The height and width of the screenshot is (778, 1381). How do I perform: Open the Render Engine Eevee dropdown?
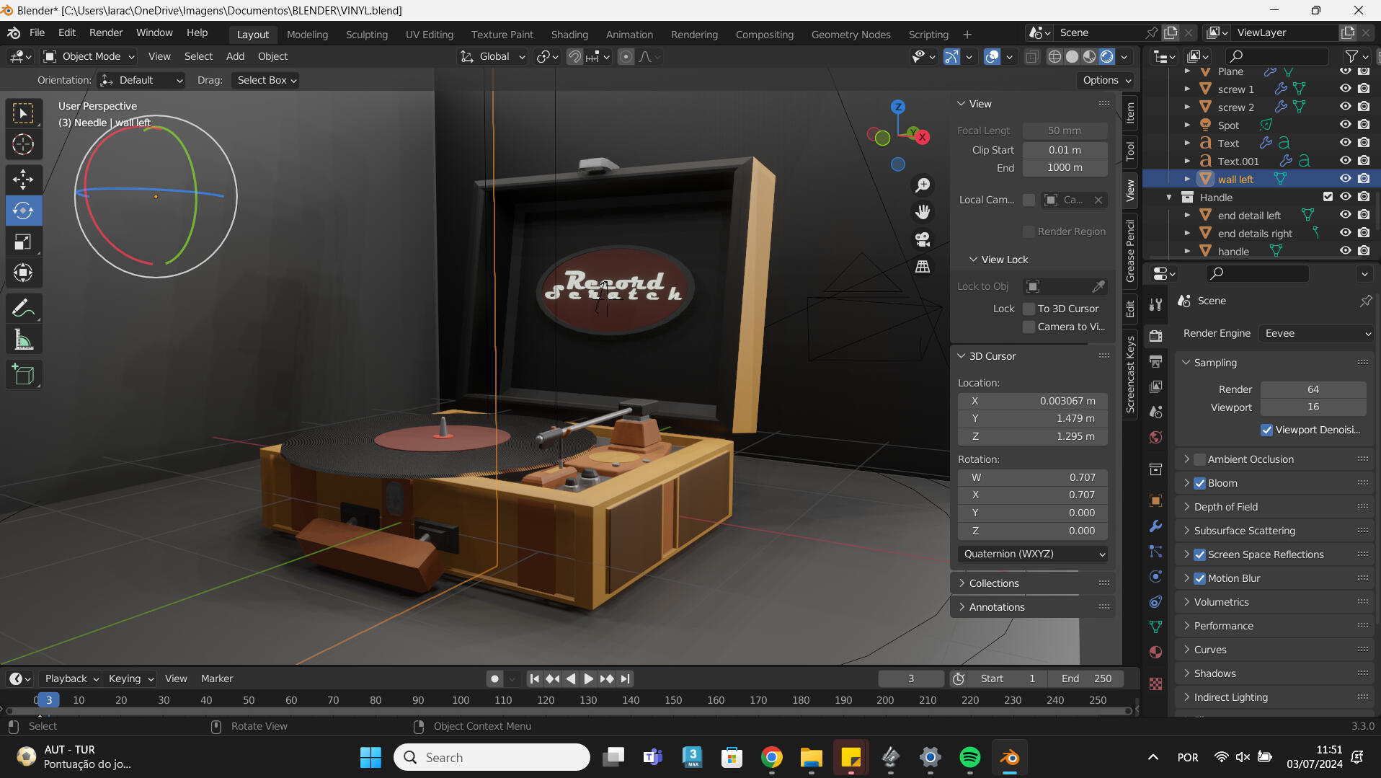point(1317,333)
